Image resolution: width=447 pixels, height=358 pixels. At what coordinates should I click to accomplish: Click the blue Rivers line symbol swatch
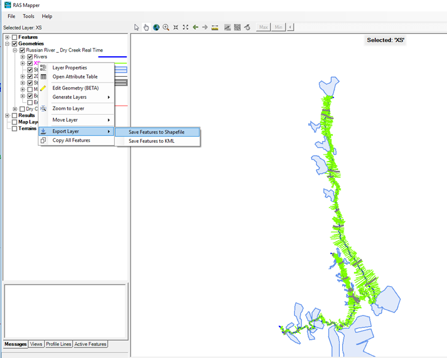pyautogui.click(x=112, y=57)
